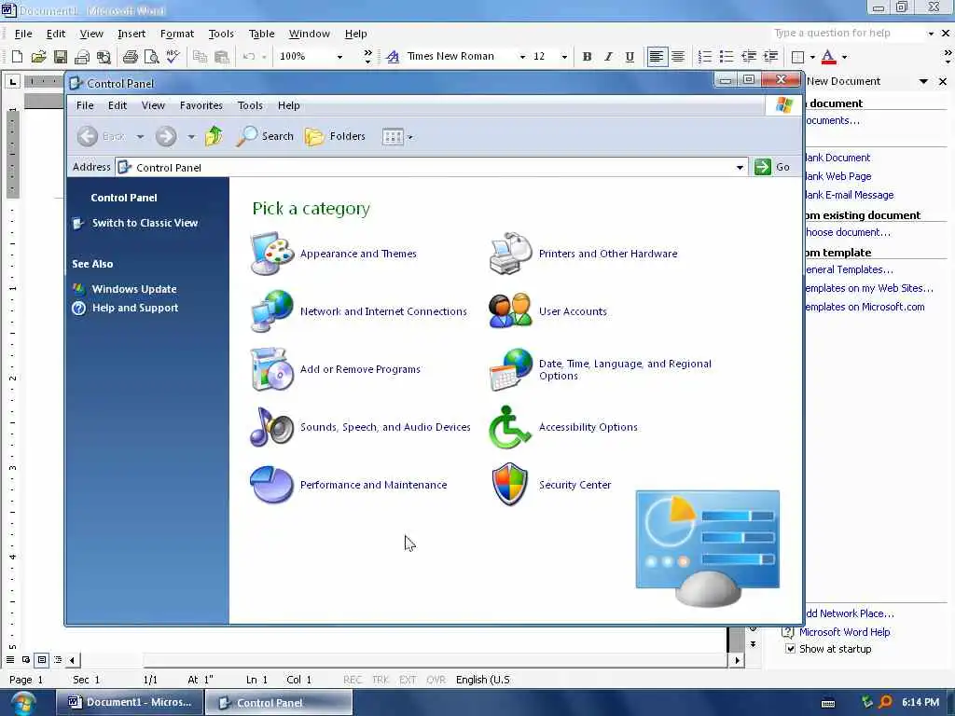955x716 pixels.
Task: Open Security Center shield icon
Action: point(509,485)
